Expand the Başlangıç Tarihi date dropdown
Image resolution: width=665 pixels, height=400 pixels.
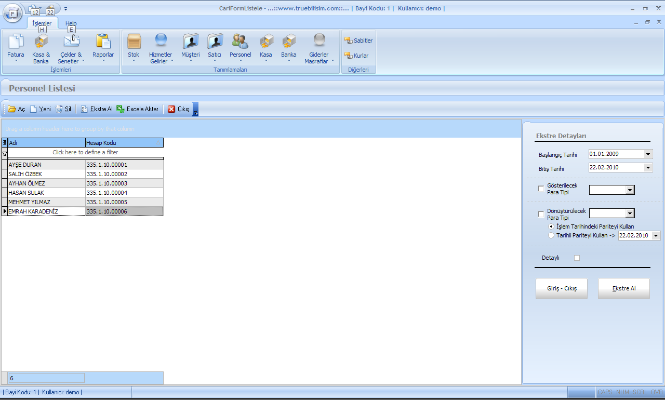647,154
